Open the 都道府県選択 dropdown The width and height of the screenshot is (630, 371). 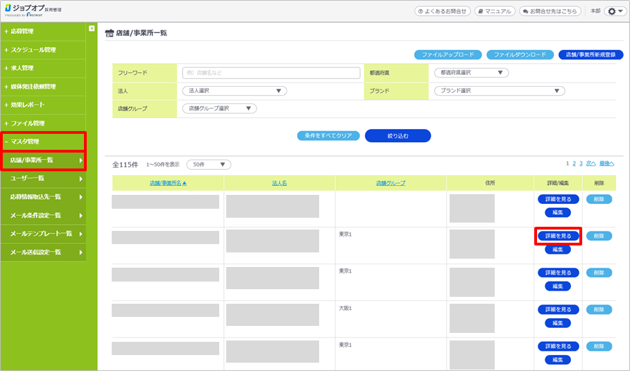click(471, 73)
